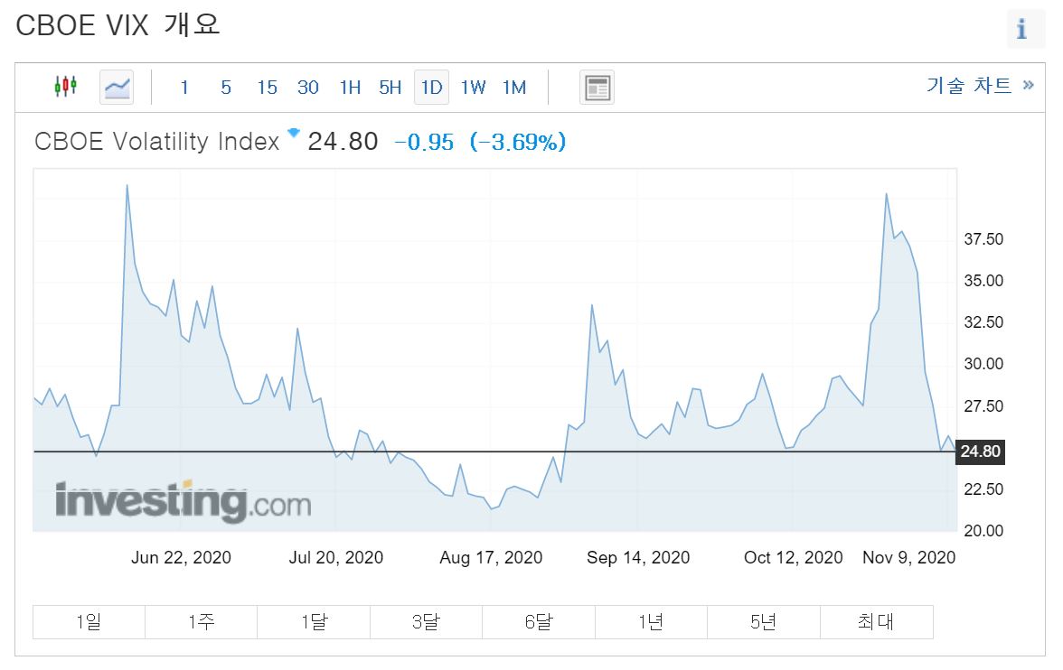Click the CBOE Volatility Index label
This screenshot has width=1063, height=670.
(x=156, y=142)
